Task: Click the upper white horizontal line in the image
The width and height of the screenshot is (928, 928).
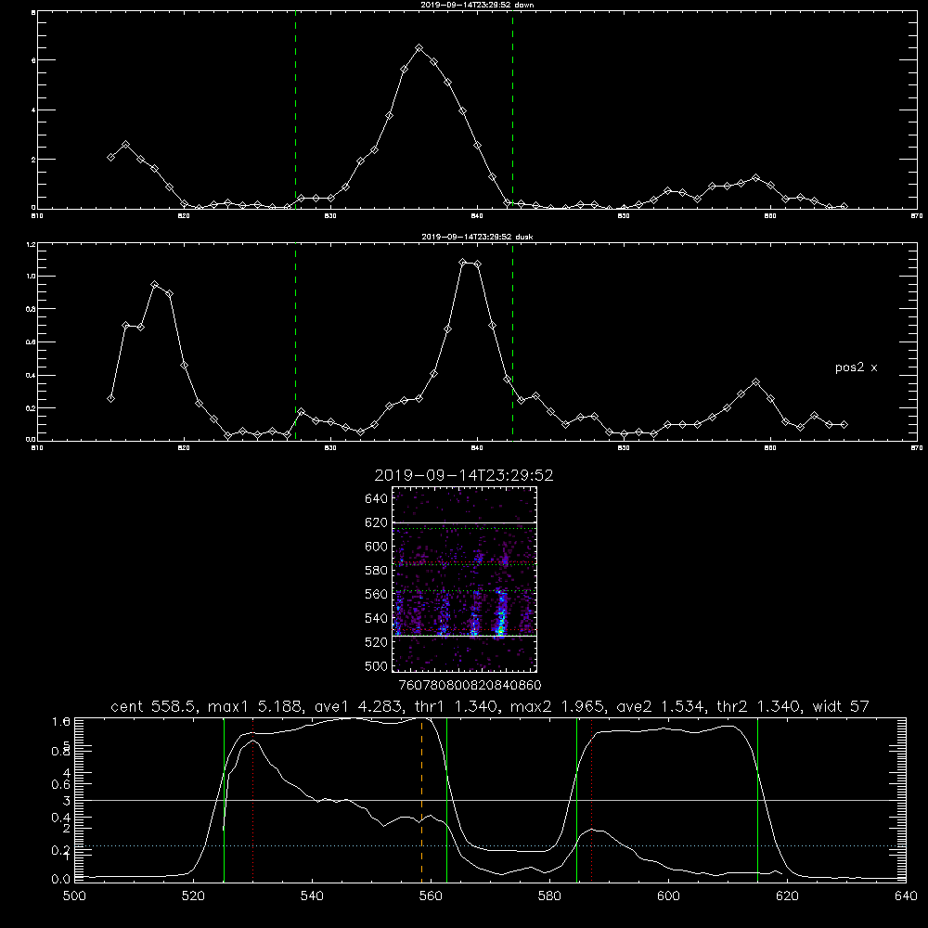Action: tap(465, 522)
